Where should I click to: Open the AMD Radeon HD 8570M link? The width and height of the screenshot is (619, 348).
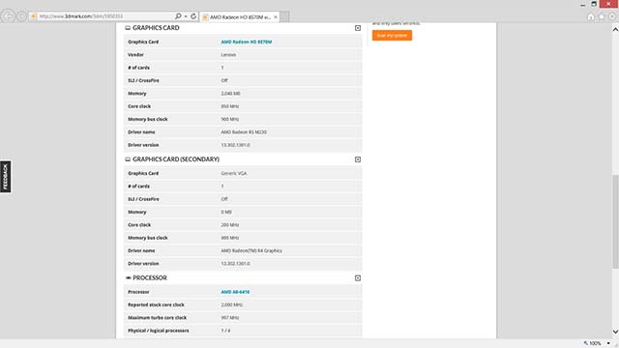247,42
